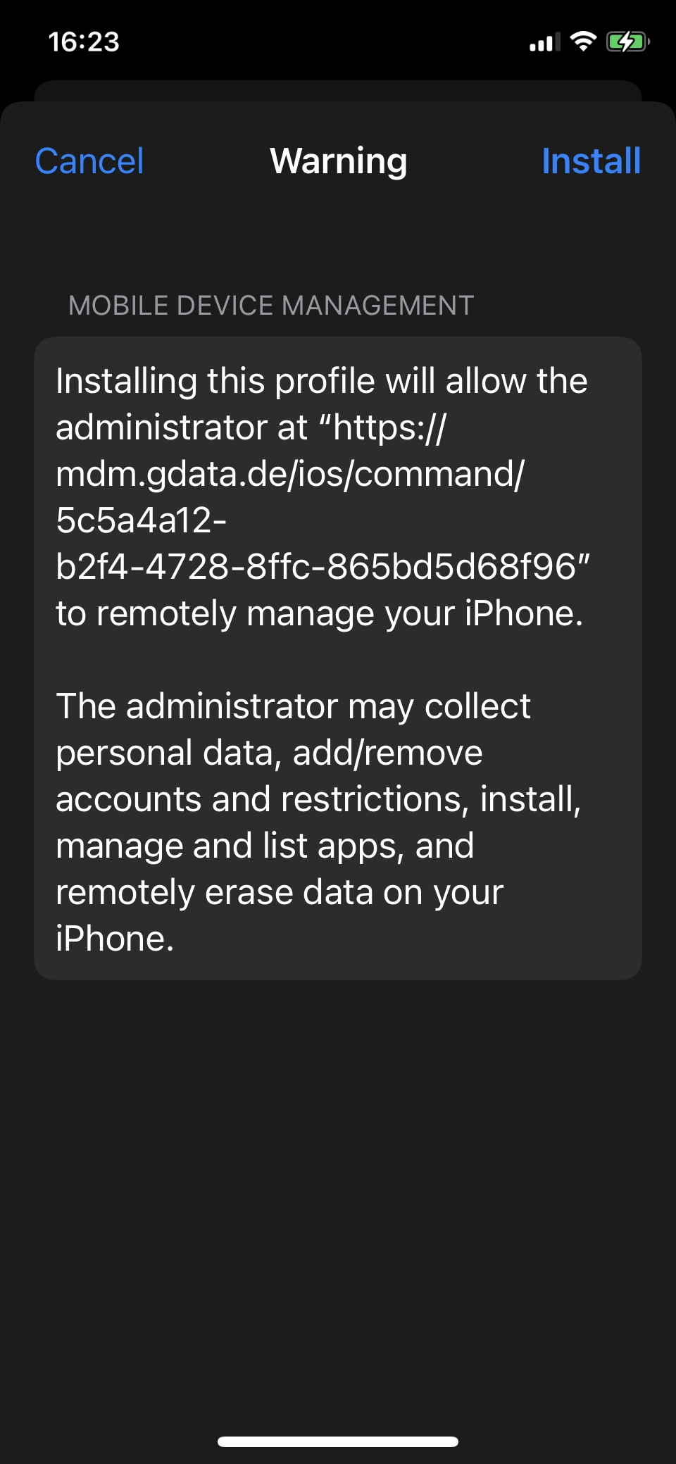The width and height of the screenshot is (676, 1464).
Task: Tap the "5c5a4a12-" identifier line
Action: click(141, 520)
